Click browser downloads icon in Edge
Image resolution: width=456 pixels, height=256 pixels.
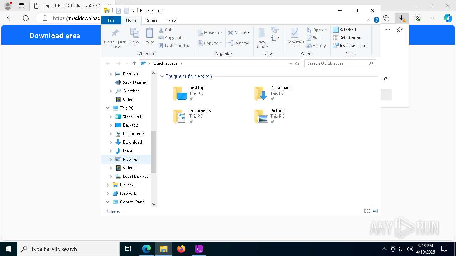pyautogui.click(x=402, y=18)
